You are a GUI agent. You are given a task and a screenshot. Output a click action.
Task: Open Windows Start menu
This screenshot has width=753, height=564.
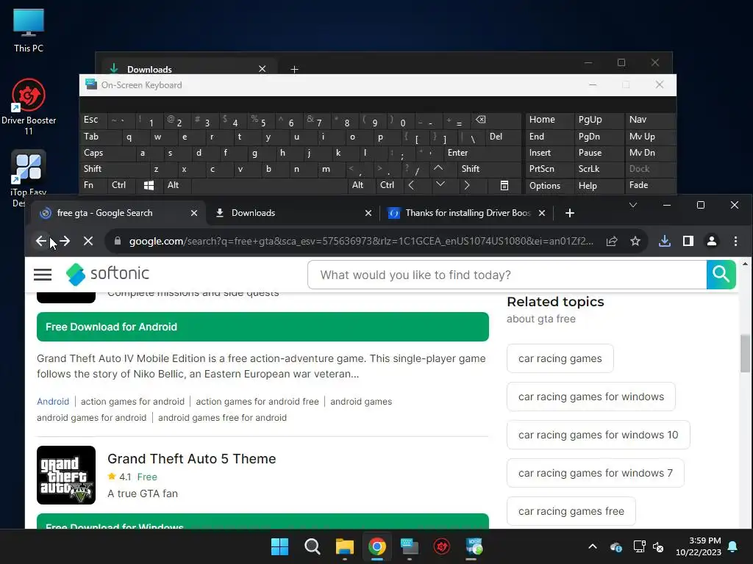click(279, 546)
